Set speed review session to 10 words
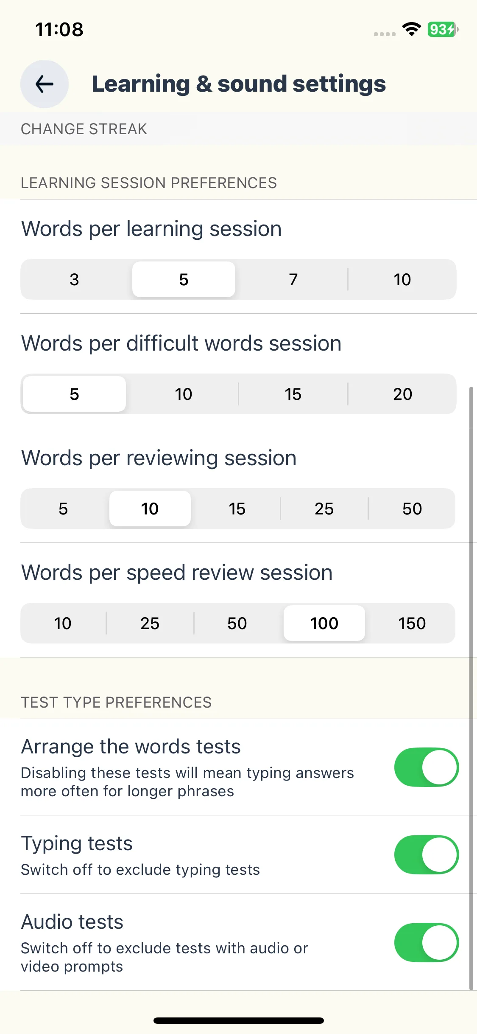 [x=63, y=623]
